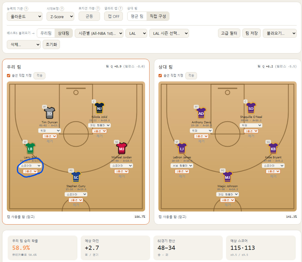Image resolution: width=302 pixels, height=262 pixels.
Task: Click the SF badge above Larry Bird
Action: [25, 142]
